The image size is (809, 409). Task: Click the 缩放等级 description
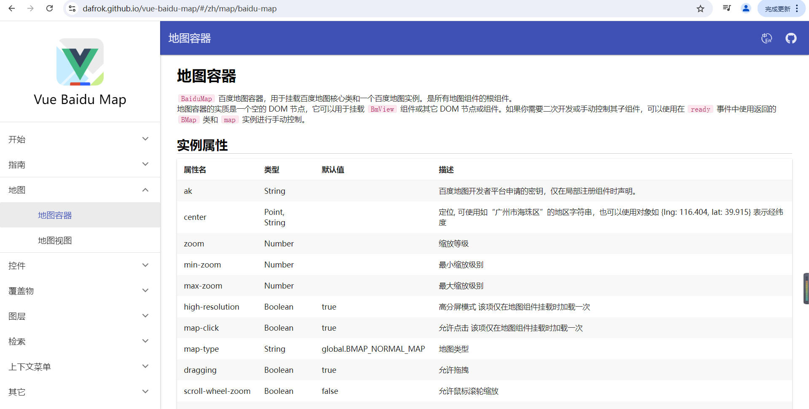click(x=454, y=243)
